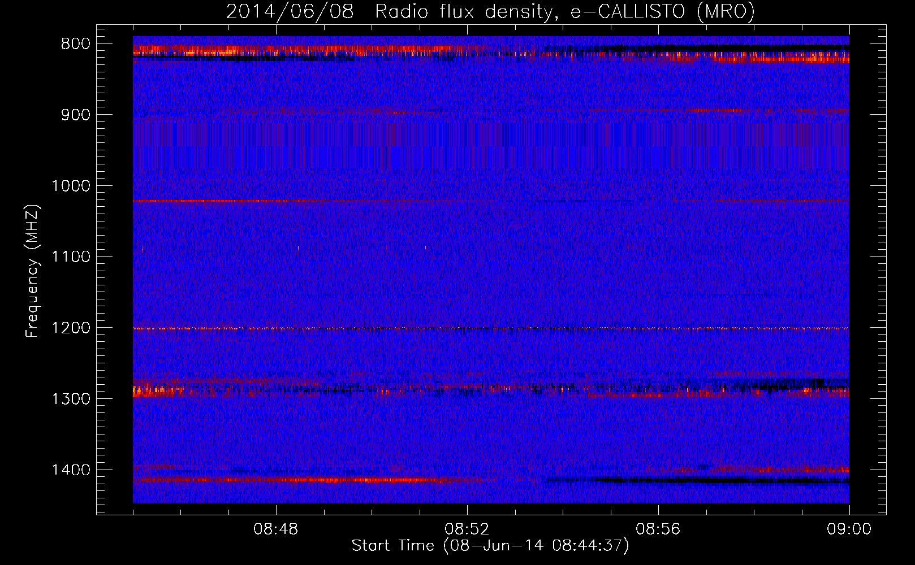This screenshot has height=565, width=915.
Task: Click the 'Frequency (MHZ)' axis label
Action: 33,271
